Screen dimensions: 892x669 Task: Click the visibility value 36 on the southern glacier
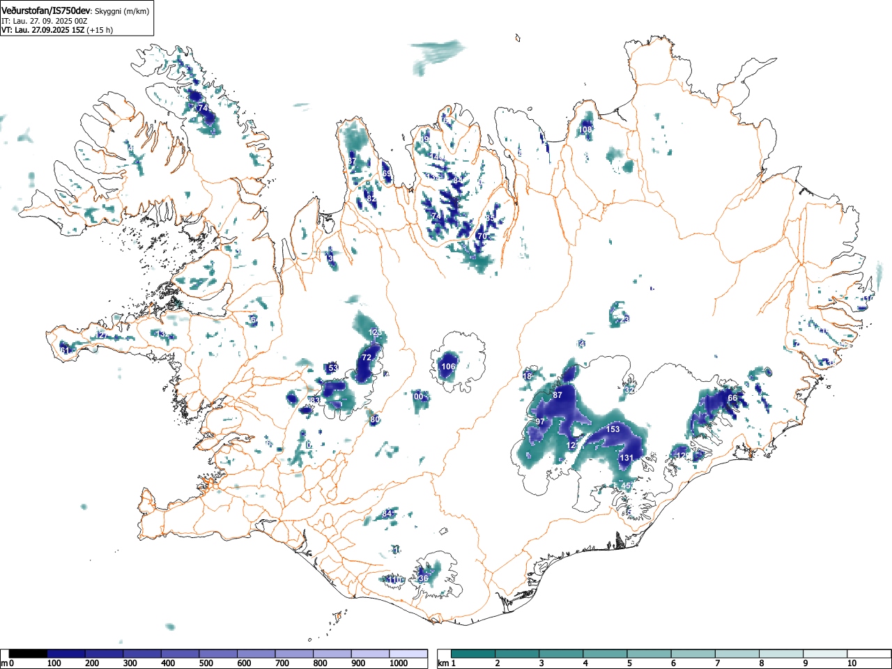coord(424,578)
